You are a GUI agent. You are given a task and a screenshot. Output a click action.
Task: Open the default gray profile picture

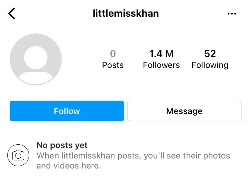pos(36,59)
